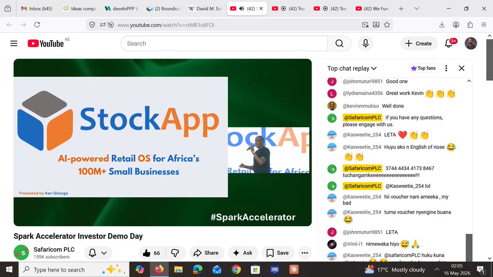Open Microsoft Edge from taskbar
This screenshot has width=493, height=277.
coord(198,270)
